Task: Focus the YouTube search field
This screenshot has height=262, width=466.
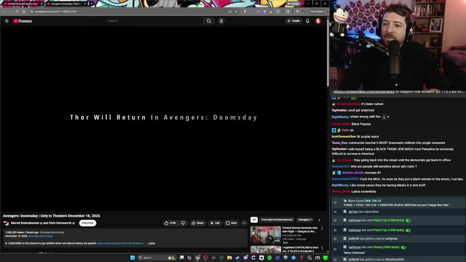Action: point(155,21)
